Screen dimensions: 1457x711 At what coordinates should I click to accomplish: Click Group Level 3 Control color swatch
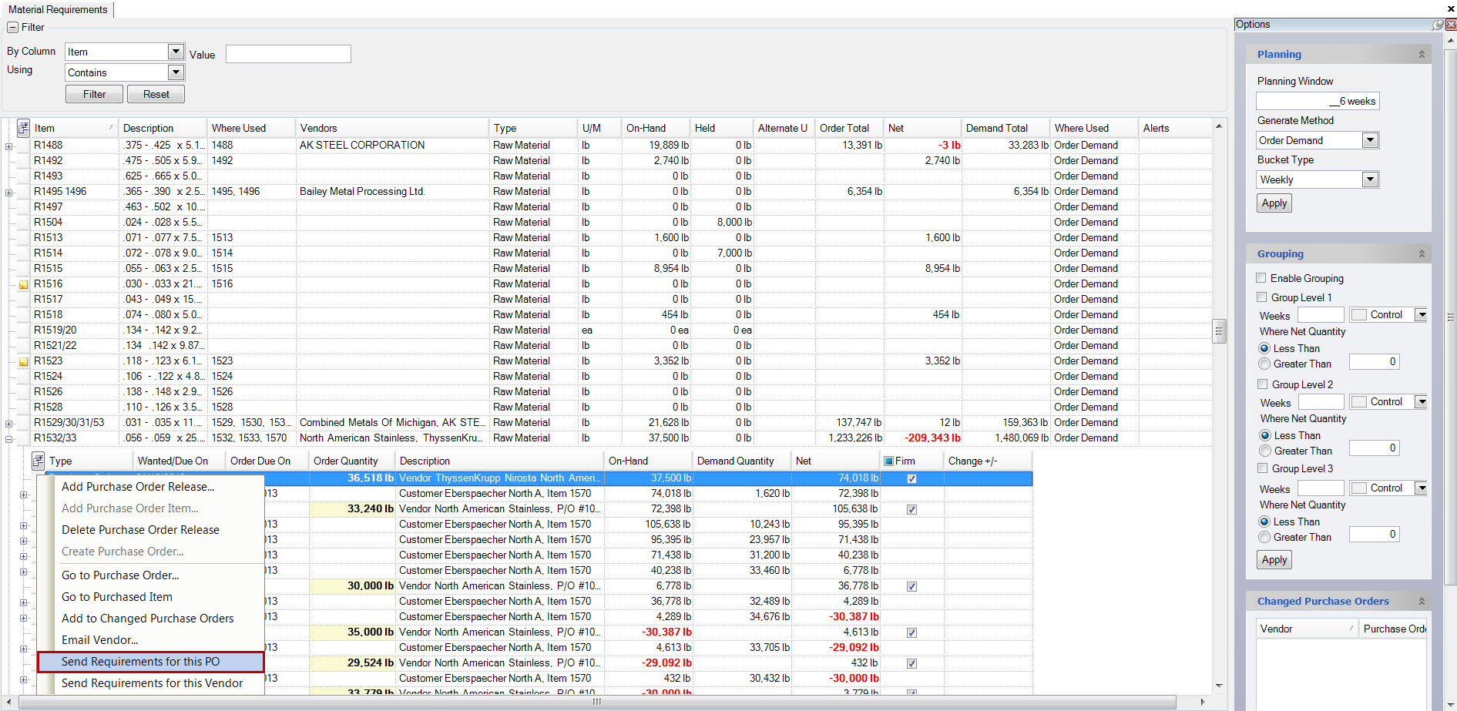[x=1359, y=488]
